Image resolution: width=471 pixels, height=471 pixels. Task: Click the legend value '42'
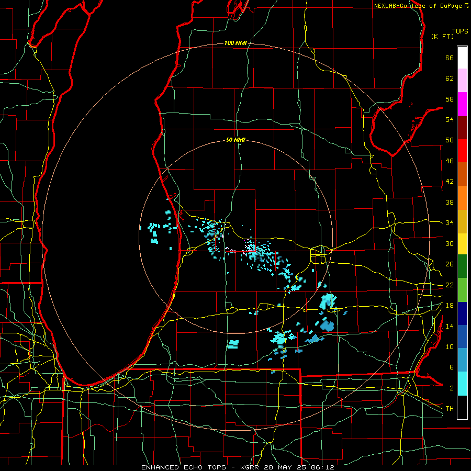[x=450, y=182]
